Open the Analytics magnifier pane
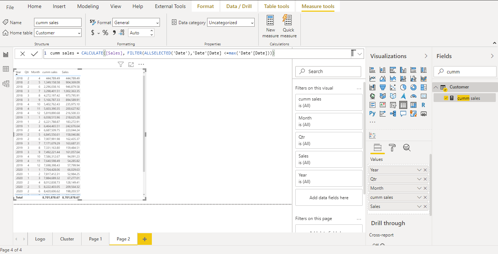The height and width of the screenshot is (254, 498). (407, 148)
